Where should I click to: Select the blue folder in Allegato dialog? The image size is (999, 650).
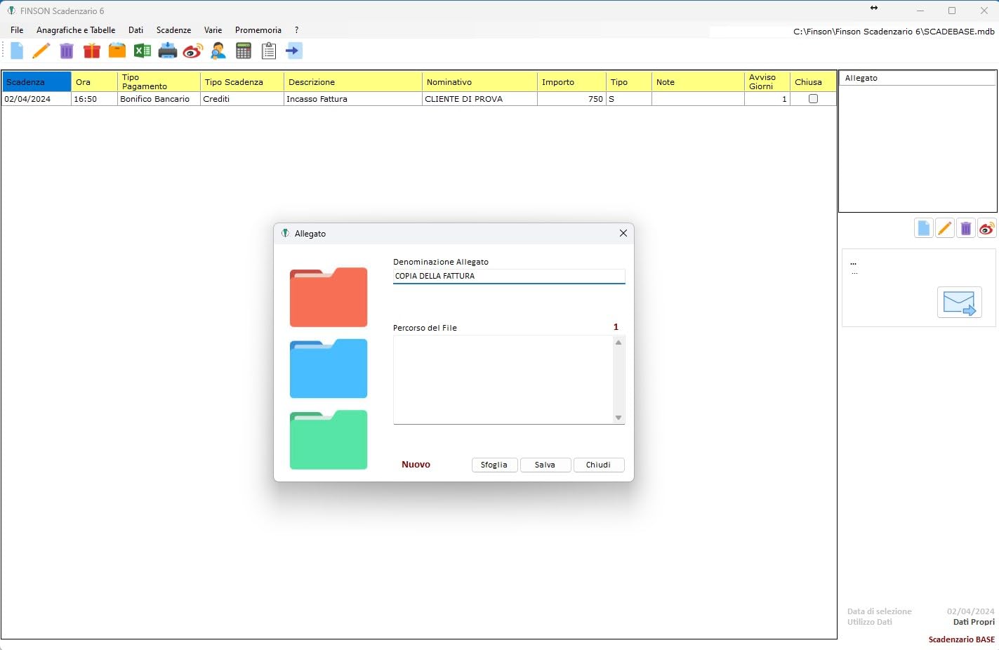tap(329, 369)
